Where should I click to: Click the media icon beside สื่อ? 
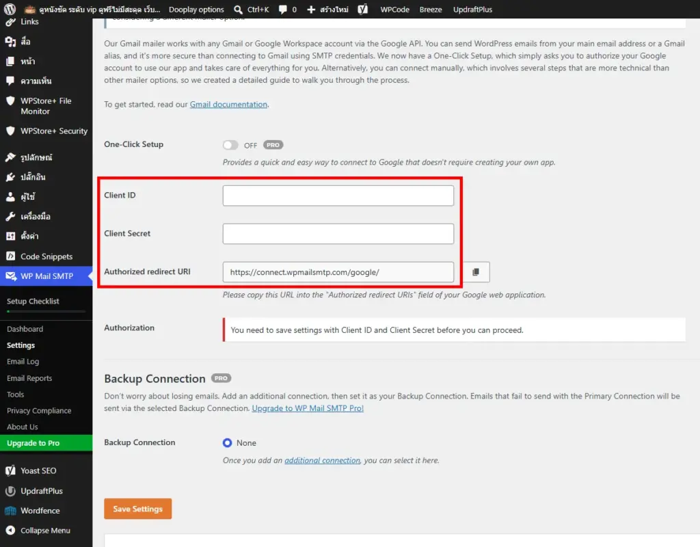(10, 42)
